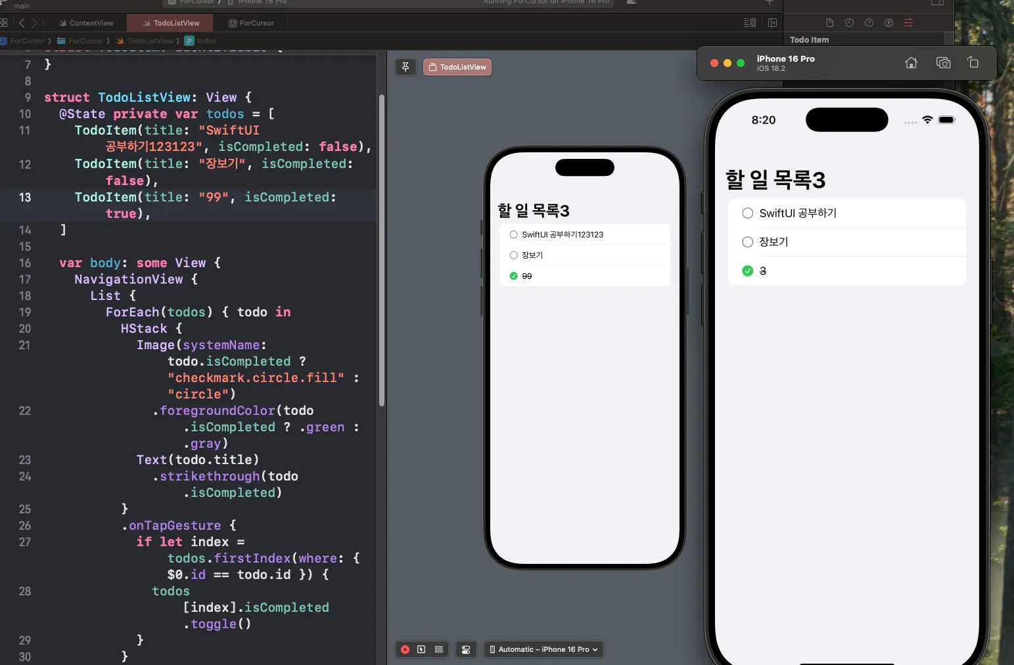Image resolution: width=1014 pixels, height=665 pixels.
Task: Open the preview variants grid
Action: tap(439, 649)
